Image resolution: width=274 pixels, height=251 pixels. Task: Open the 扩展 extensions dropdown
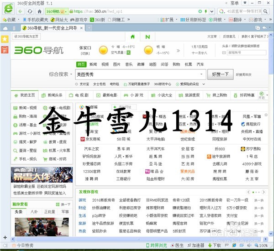point(169,20)
